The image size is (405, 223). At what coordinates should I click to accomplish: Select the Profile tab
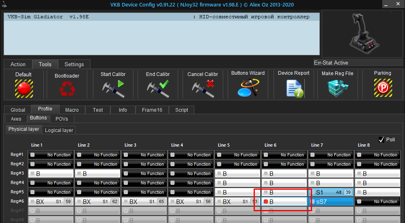pos(45,109)
